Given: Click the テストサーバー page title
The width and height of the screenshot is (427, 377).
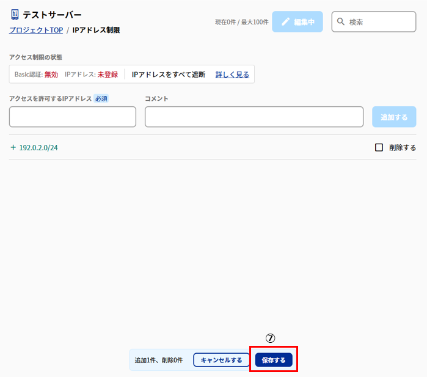Looking at the screenshot, I should (52, 15).
